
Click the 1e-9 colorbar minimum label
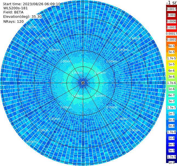click(172, 163)
